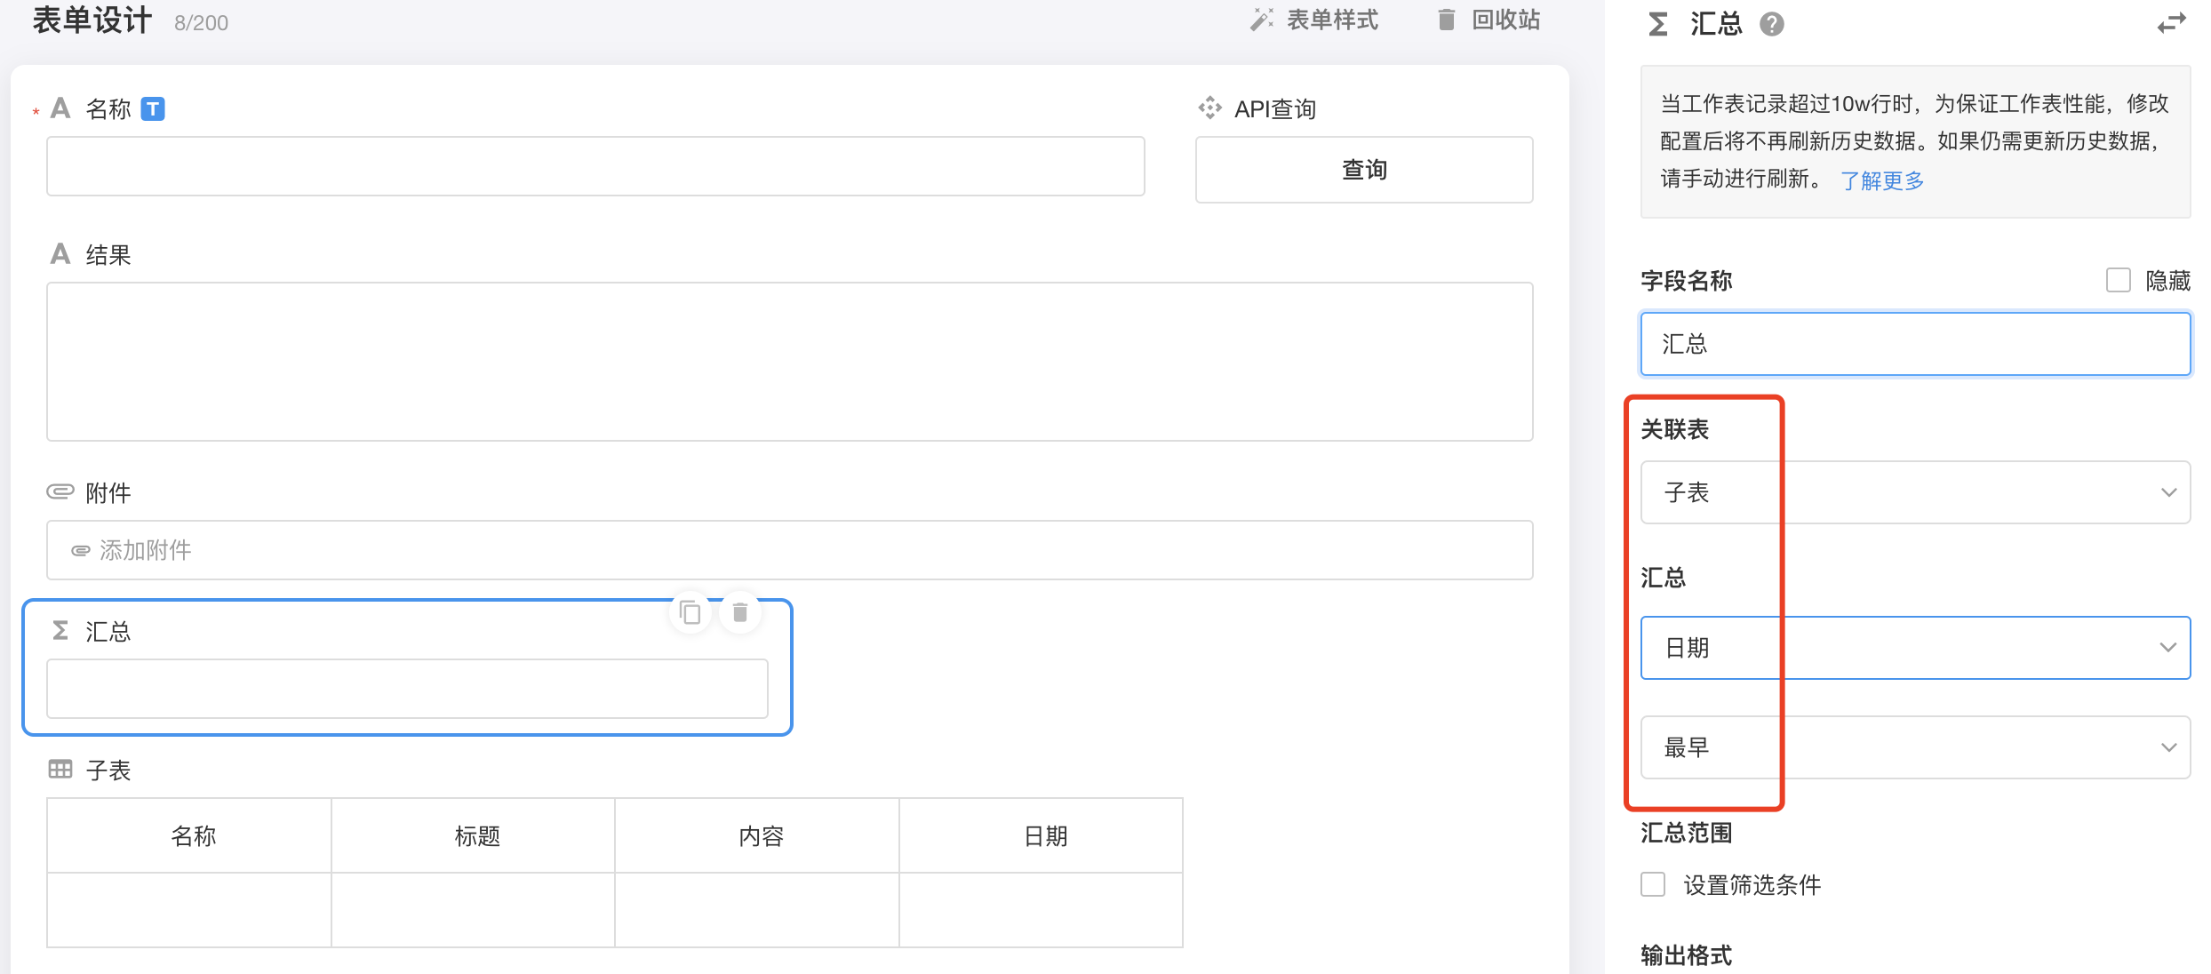
Task: Select the 日期 column header in 子表
Action: coord(1045,836)
